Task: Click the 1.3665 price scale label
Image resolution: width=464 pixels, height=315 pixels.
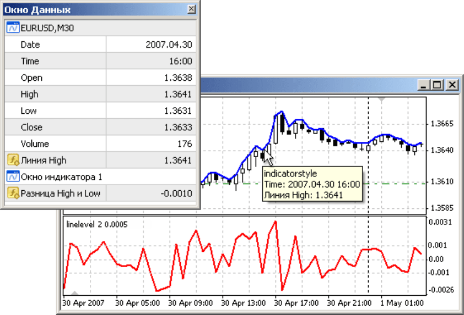Action: (x=442, y=124)
